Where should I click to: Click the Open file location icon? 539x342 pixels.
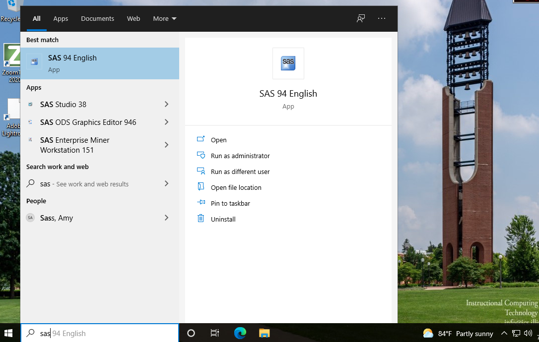click(201, 186)
